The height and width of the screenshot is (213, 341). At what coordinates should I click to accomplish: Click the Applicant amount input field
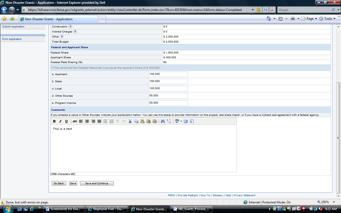(168, 74)
